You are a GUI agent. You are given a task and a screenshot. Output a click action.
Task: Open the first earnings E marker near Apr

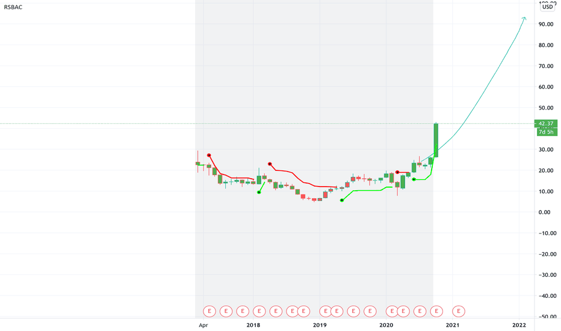tap(209, 311)
